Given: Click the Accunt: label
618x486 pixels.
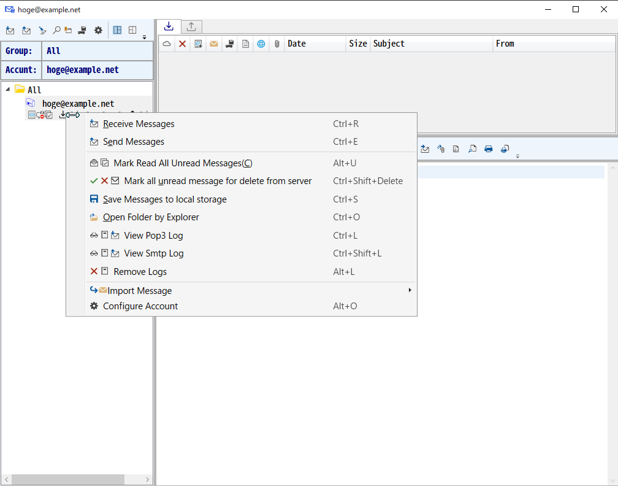Looking at the screenshot, I should pos(21,70).
